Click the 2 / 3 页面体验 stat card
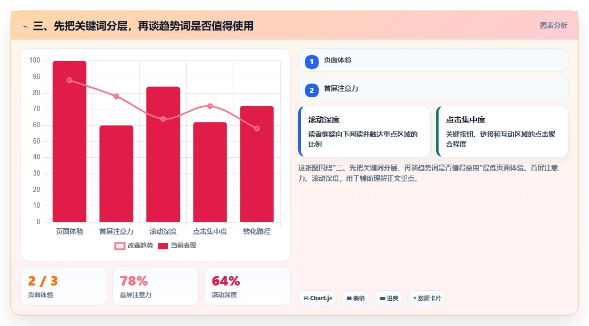The image size is (589, 326). 64,286
